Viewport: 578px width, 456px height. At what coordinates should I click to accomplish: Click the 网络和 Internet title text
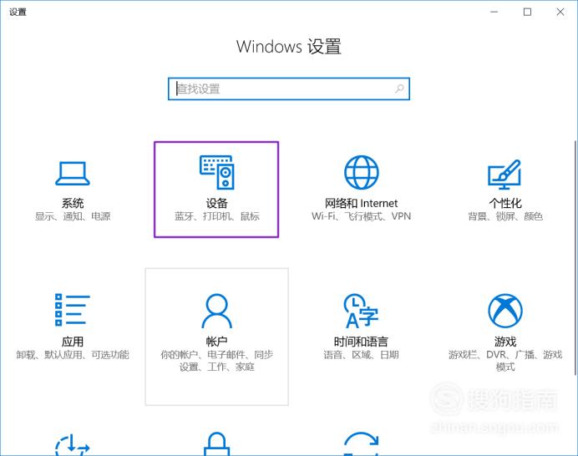point(361,203)
